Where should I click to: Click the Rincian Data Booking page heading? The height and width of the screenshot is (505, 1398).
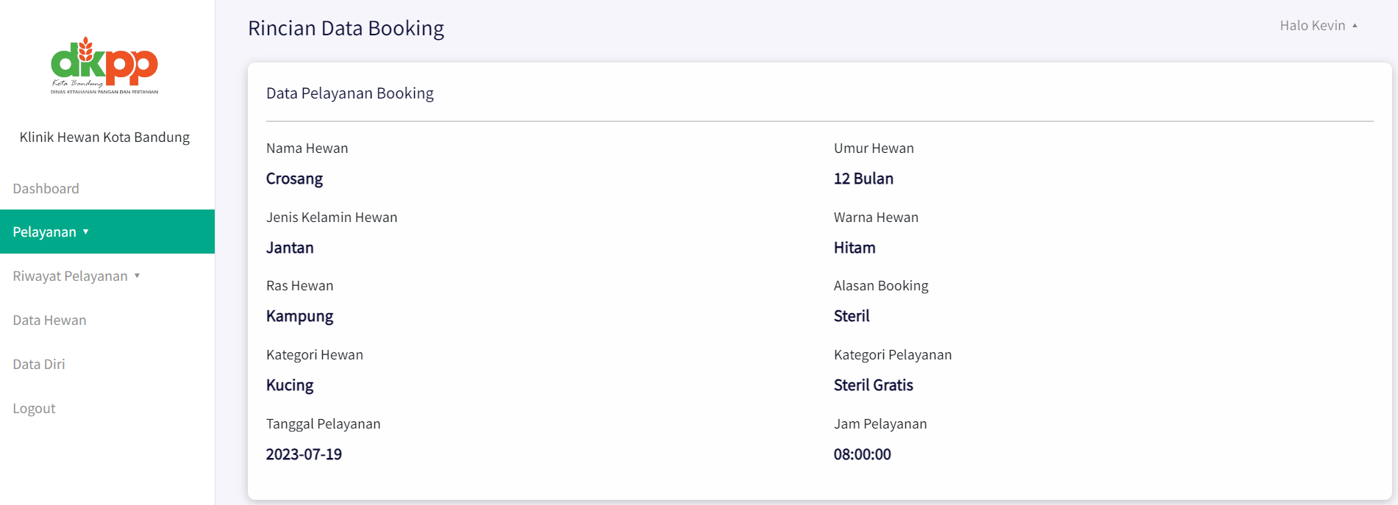tap(346, 28)
